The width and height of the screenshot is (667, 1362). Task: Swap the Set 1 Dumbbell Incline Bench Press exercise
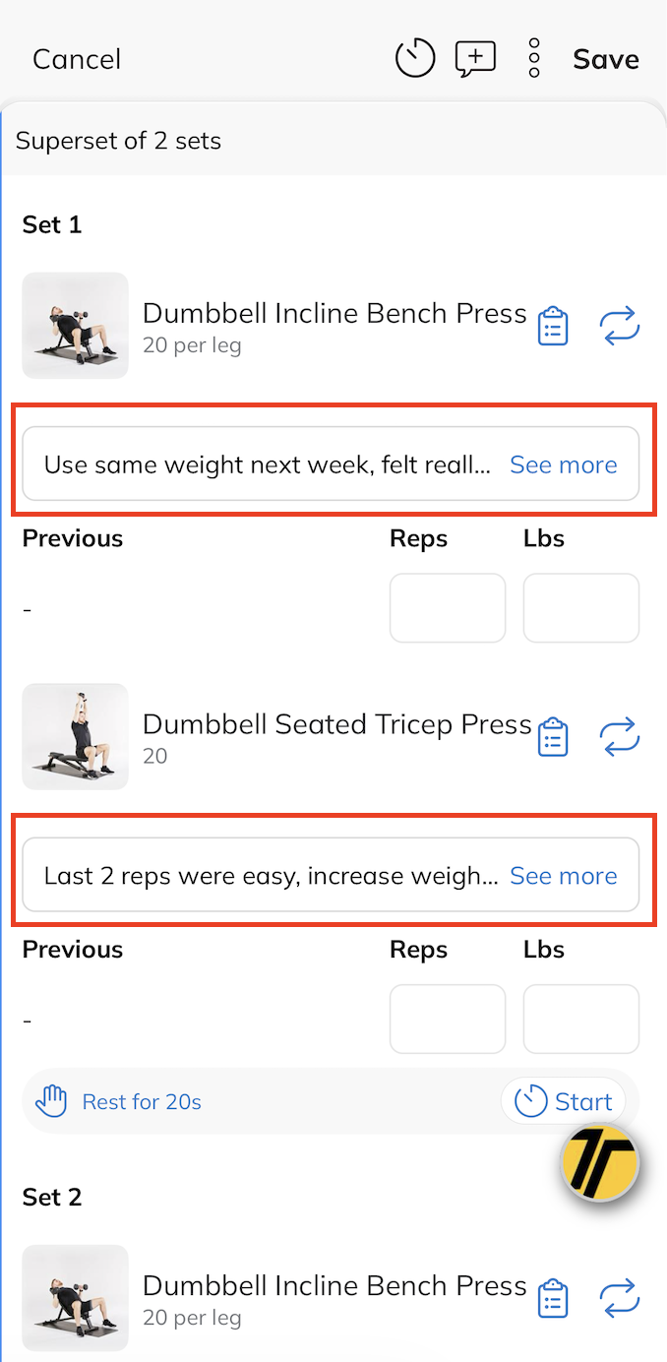point(620,326)
